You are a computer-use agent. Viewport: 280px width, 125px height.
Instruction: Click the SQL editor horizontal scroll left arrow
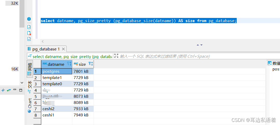click(43, 41)
